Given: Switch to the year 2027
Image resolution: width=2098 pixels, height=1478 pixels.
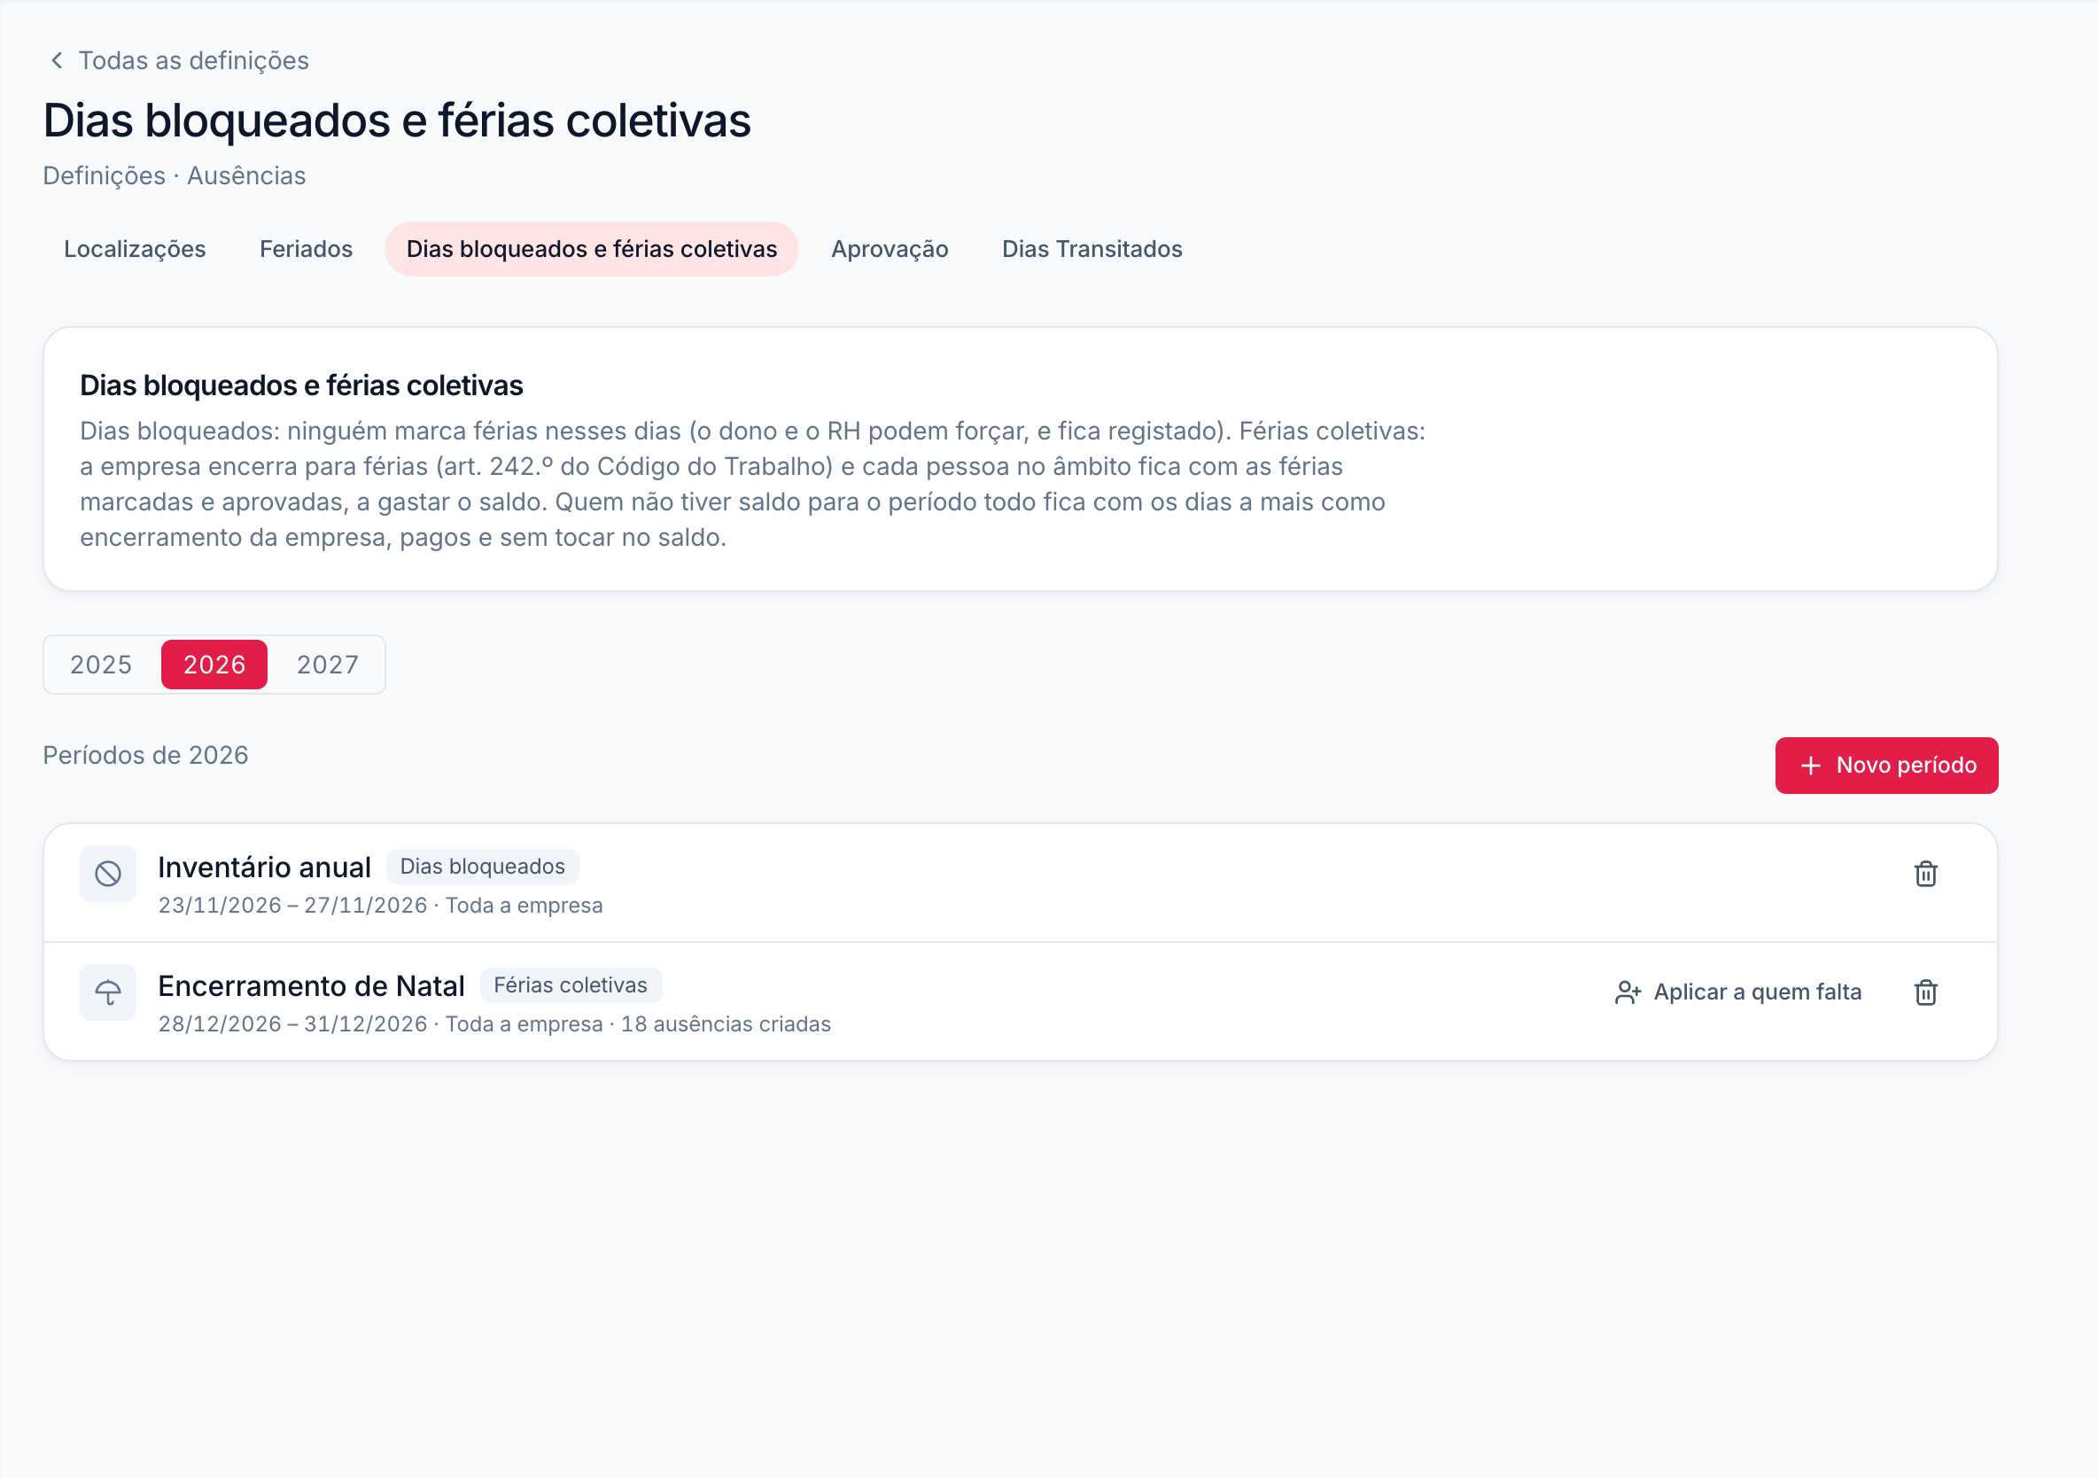Looking at the screenshot, I should point(327,665).
